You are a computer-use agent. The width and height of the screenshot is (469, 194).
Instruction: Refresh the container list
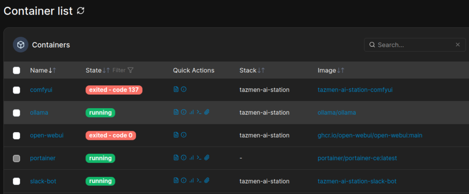pos(81,11)
